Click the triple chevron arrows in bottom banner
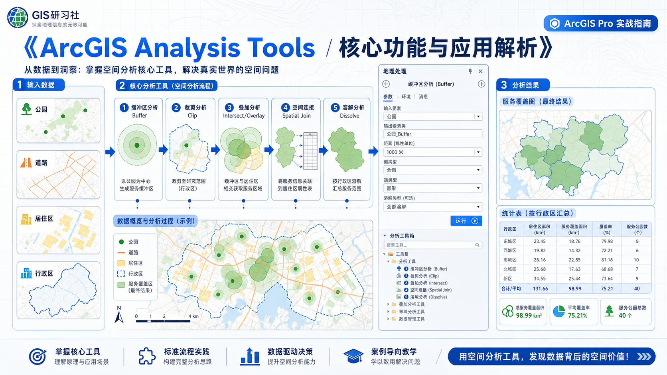Screen dimensions: 667x375 click(644, 357)
